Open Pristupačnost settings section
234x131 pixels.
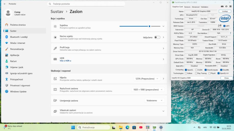point(25,80)
